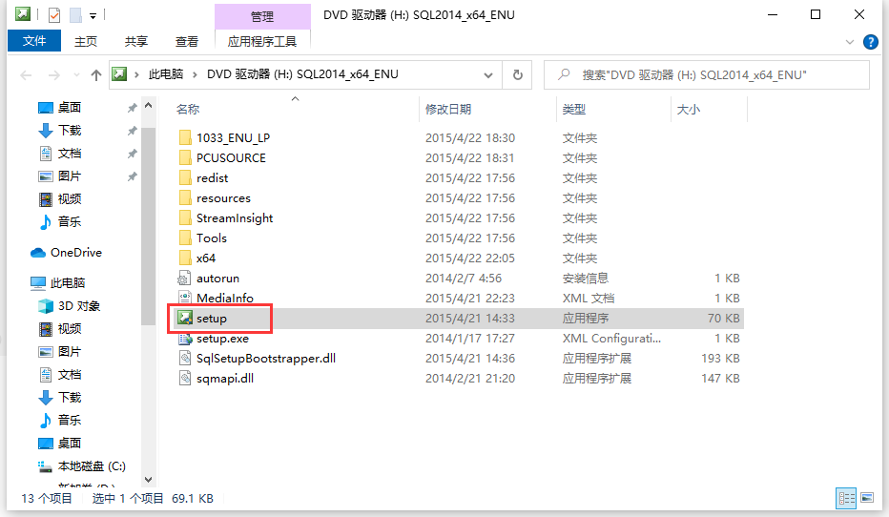Select SqlSetupBootstrapper.dll

click(x=265, y=359)
